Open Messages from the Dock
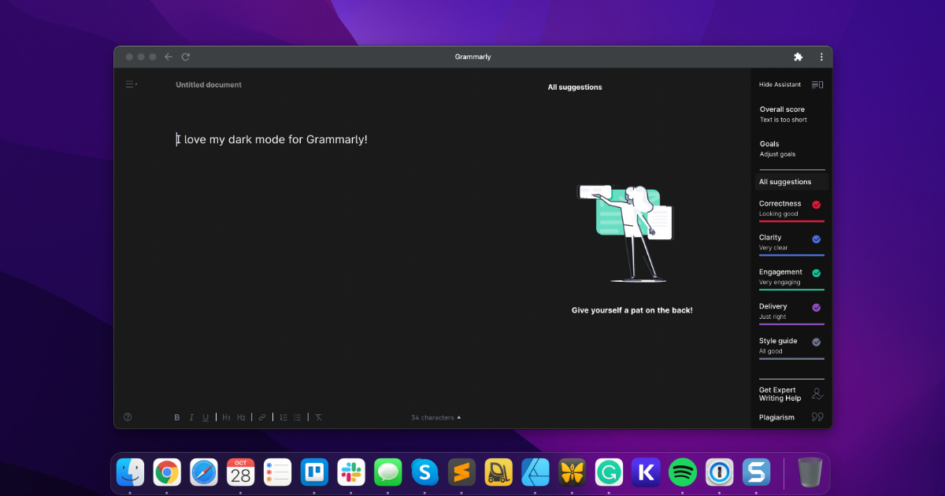The width and height of the screenshot is (945, 496). [388, 472]
